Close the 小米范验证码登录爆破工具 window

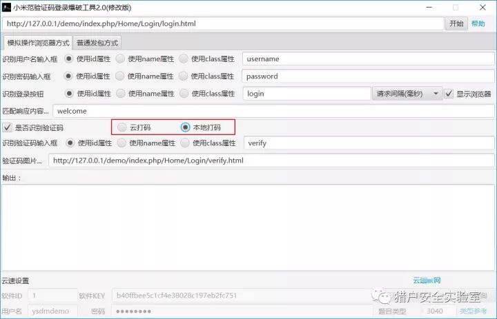click(483, 8)
